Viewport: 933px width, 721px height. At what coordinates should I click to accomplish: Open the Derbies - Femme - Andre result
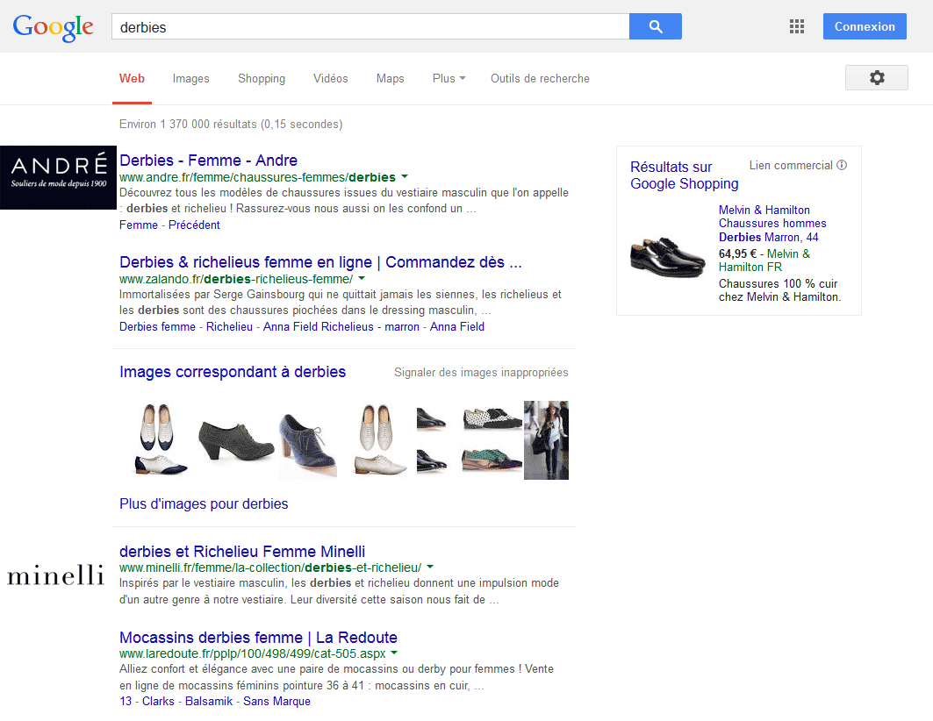pyautogui.click(x=208, y=161)
